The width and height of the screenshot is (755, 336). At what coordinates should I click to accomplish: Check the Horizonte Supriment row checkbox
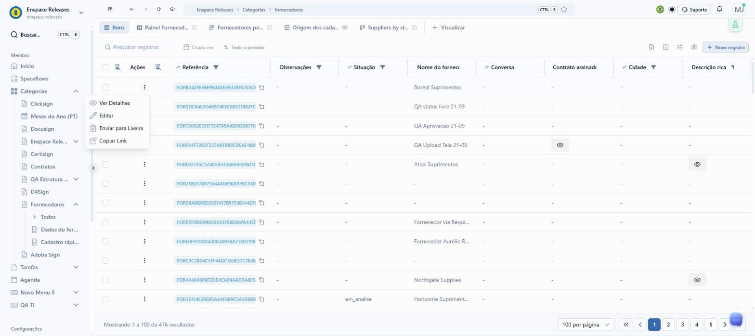(105, 299)
